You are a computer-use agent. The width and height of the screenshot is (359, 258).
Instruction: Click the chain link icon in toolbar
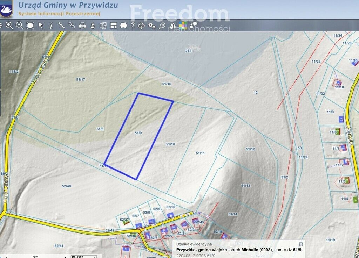(x=72, y=25)
